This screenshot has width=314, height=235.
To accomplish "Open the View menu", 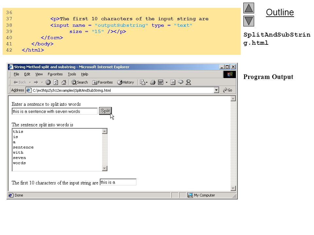I will (x=39, y=74).
